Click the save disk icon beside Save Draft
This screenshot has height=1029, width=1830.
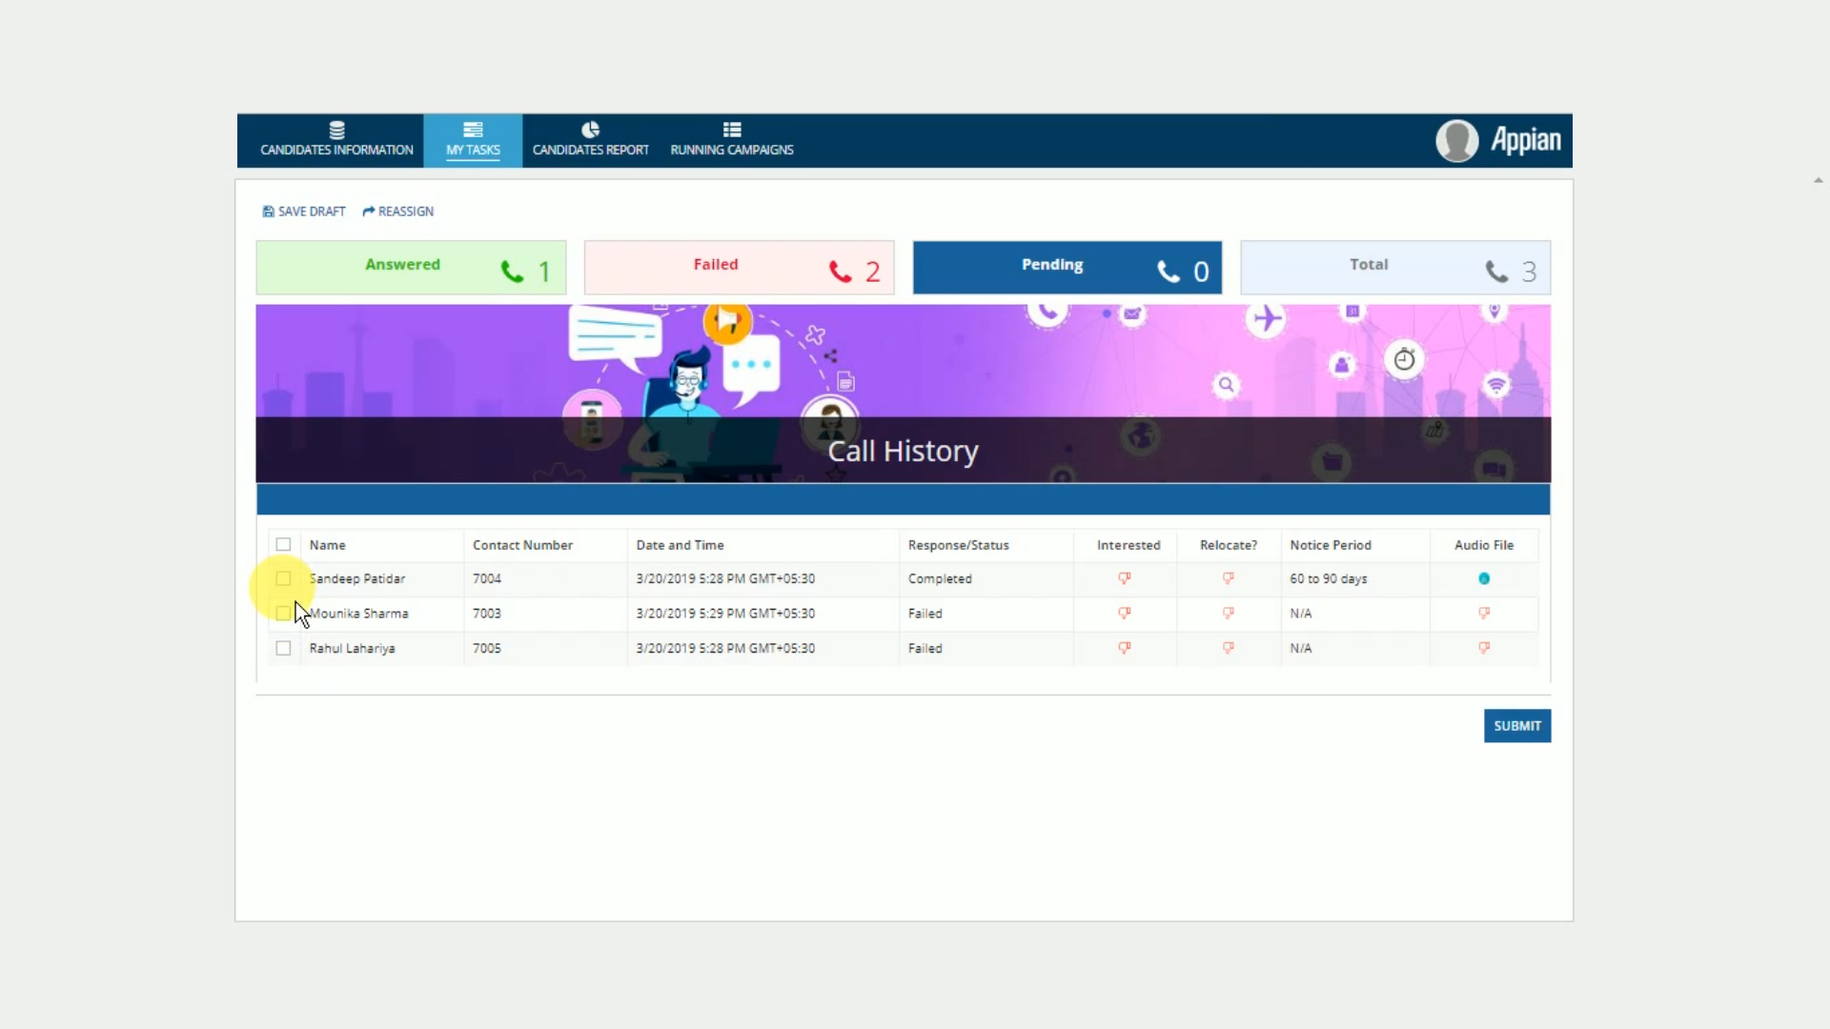click(x=267, y=211)
